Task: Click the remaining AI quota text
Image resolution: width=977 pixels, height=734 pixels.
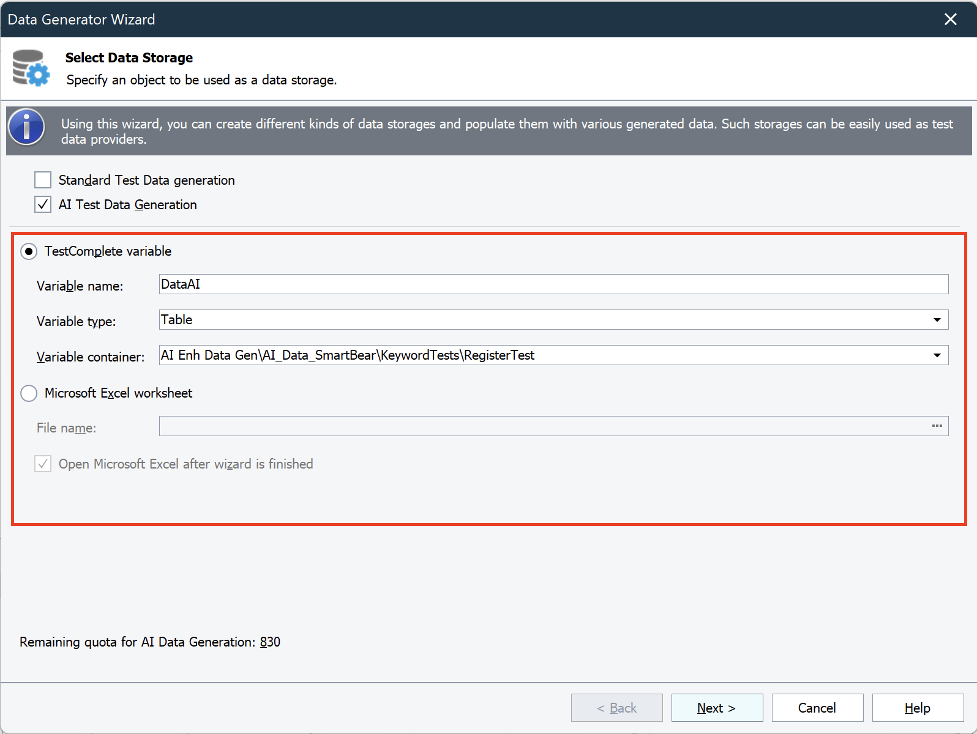Action: pyautogui.click(x=150, y=642)
